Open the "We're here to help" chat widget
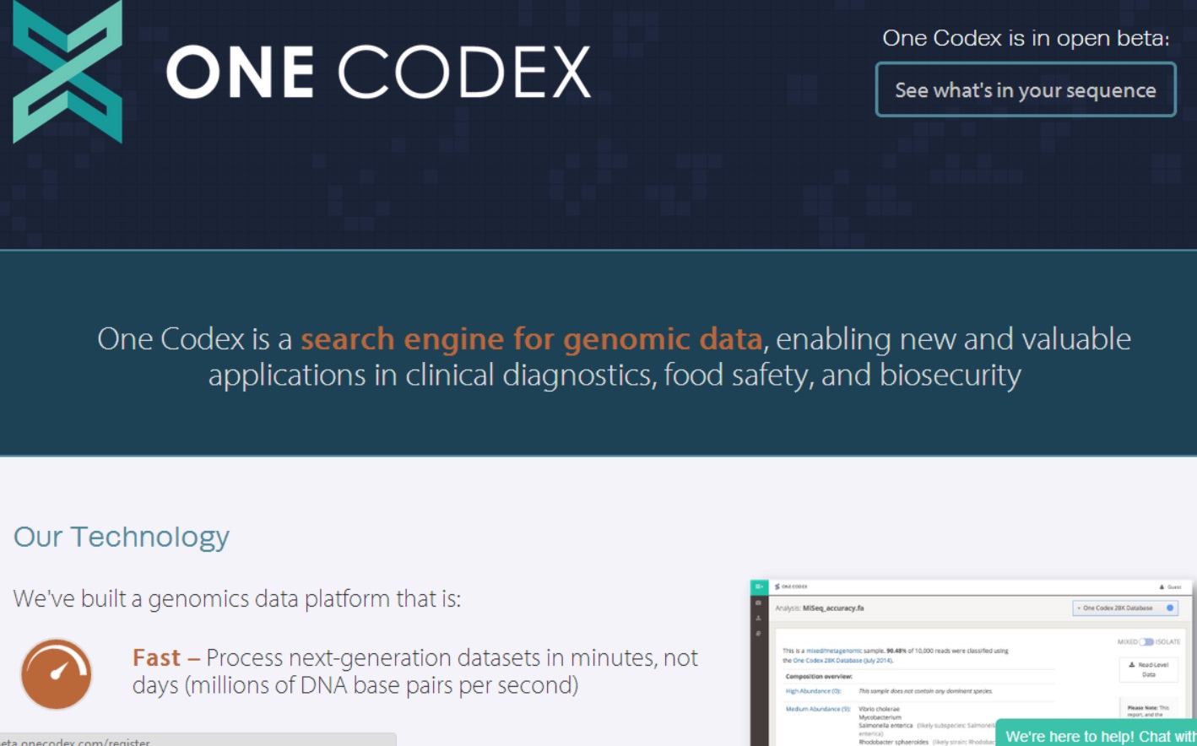1197x746 pixels. pos(1097,735)
